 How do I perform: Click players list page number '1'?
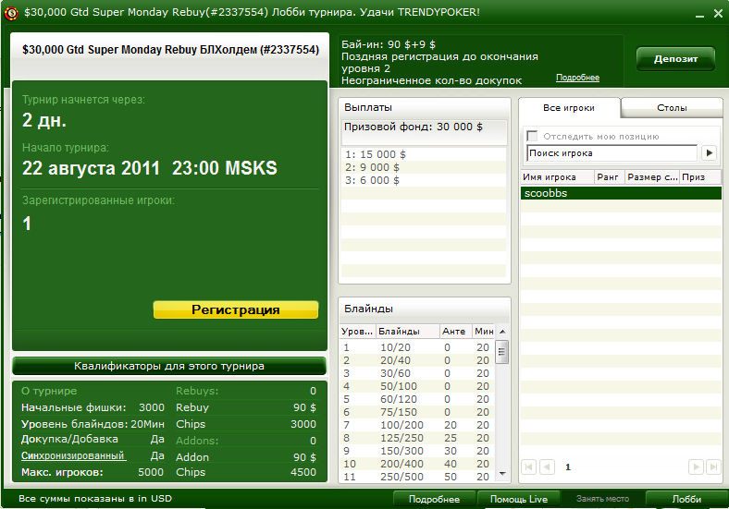(x=568, y=467)
